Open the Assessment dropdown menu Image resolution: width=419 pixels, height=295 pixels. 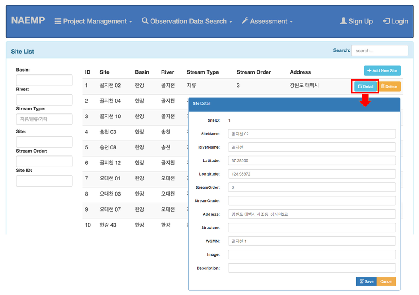[267, 21]
